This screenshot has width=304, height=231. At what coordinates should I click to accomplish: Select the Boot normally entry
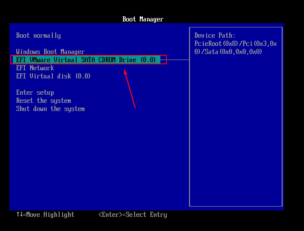tap(38, 36)
